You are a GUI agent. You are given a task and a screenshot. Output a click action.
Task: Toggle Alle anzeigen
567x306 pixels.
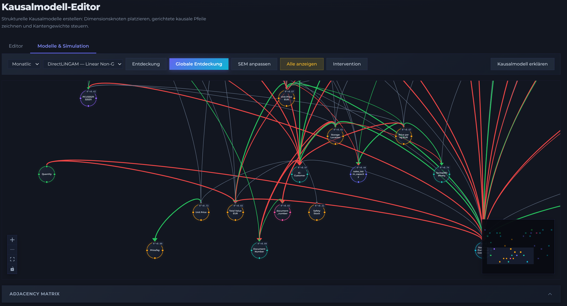[x=302, y=64]
